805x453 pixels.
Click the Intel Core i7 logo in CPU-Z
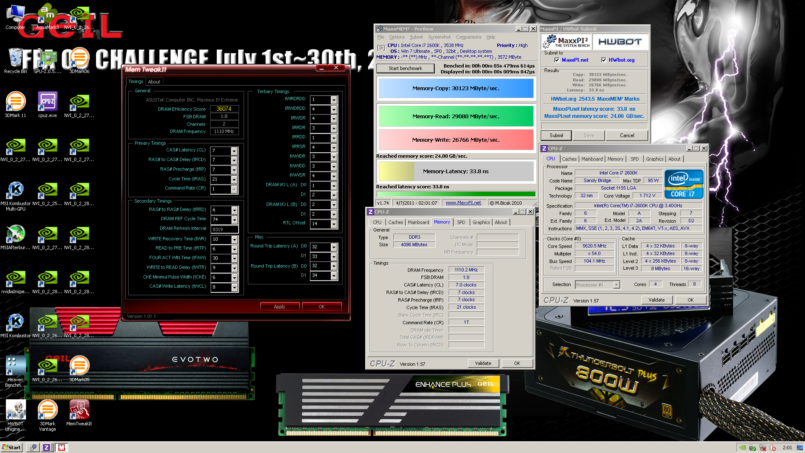684,184
